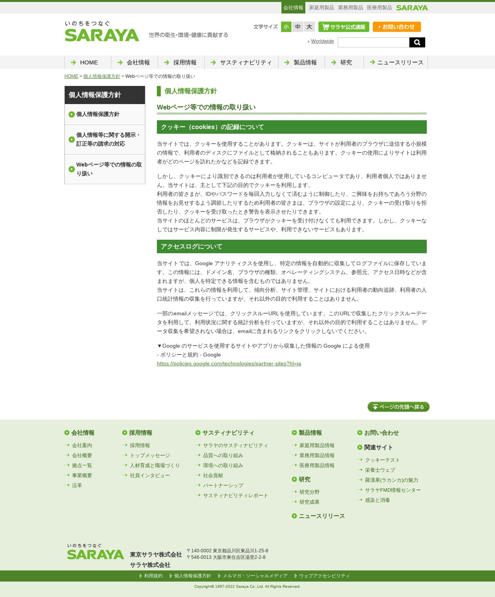This screenshot has width=495, height=597.
Task: Select sidebar 個人情報等に関する開示・訂正等の請求の対応
Action: [x=105, y=140]
